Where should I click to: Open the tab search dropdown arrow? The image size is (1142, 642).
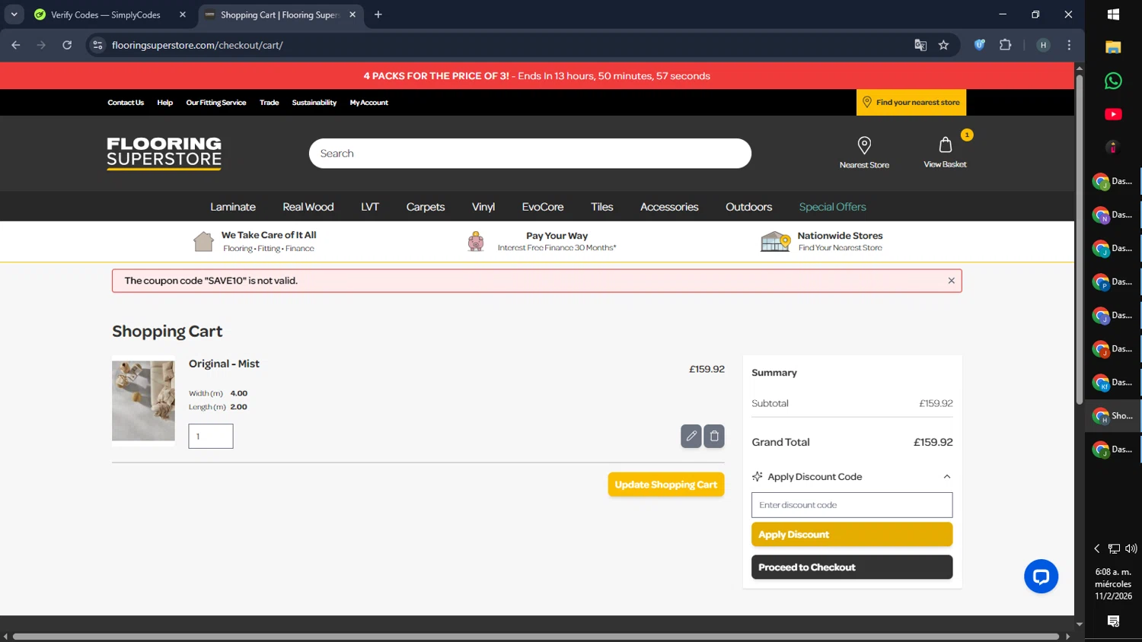click(14, 14)
